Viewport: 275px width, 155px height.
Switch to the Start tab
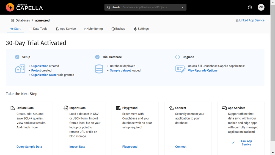coord(15,29)
